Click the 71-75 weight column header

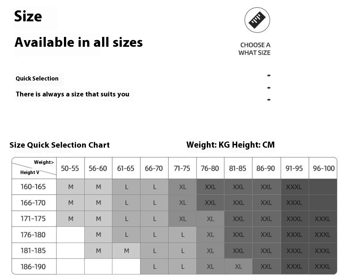tap(182, 168)
